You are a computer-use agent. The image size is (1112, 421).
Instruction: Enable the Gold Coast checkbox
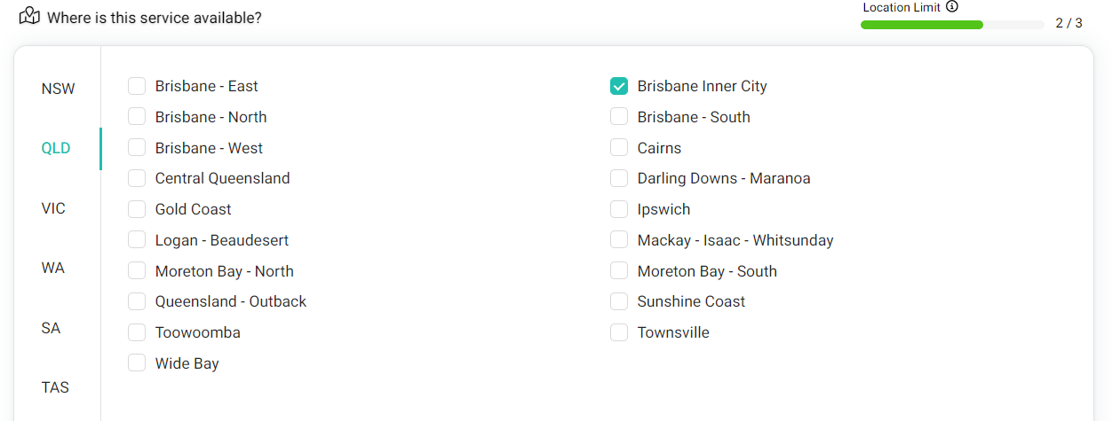click(137, 209)
